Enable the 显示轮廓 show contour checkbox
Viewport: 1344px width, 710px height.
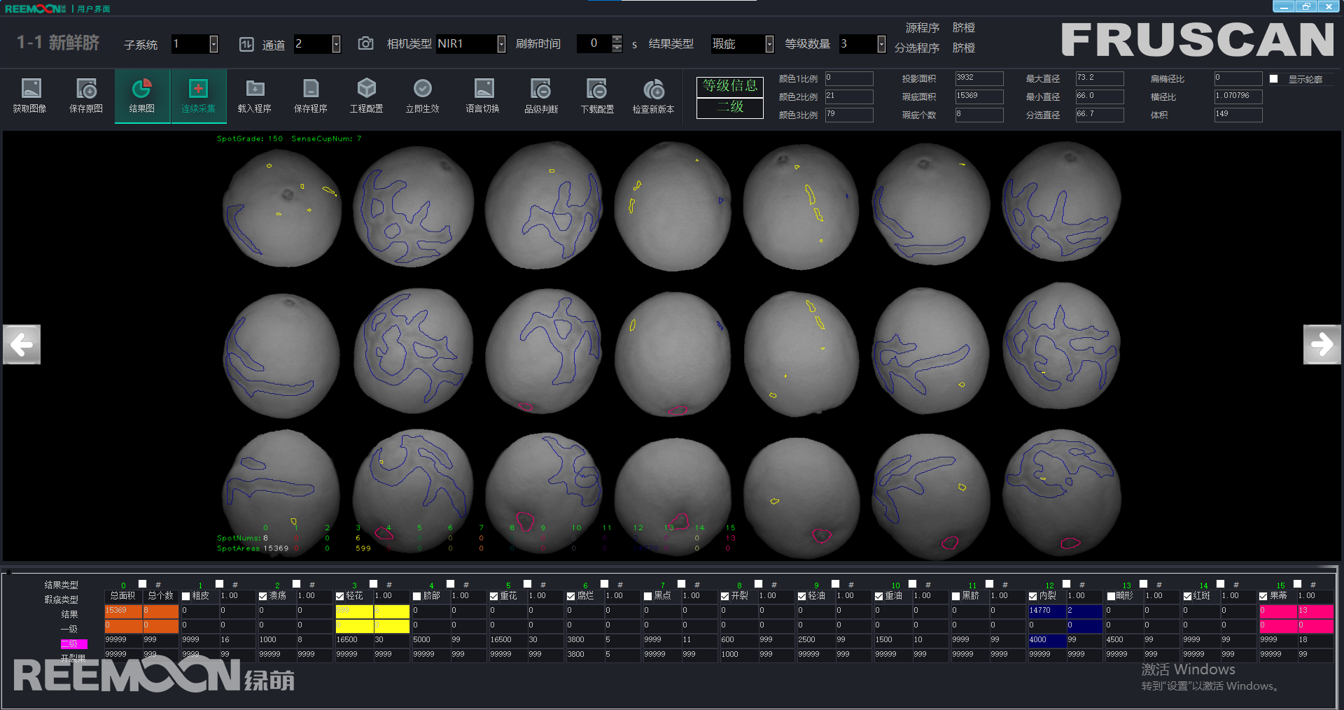click(1274, 79)
